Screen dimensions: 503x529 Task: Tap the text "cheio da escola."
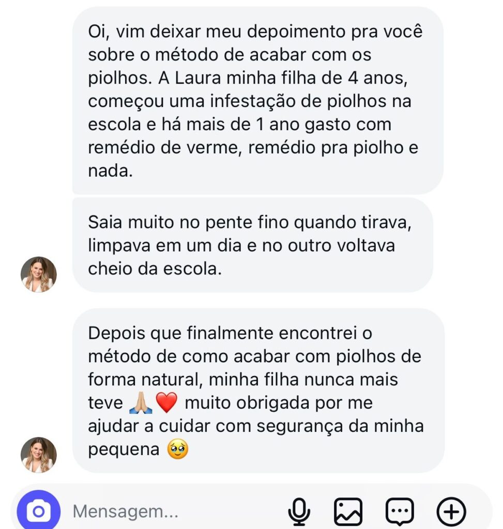(x=155, y=269)
